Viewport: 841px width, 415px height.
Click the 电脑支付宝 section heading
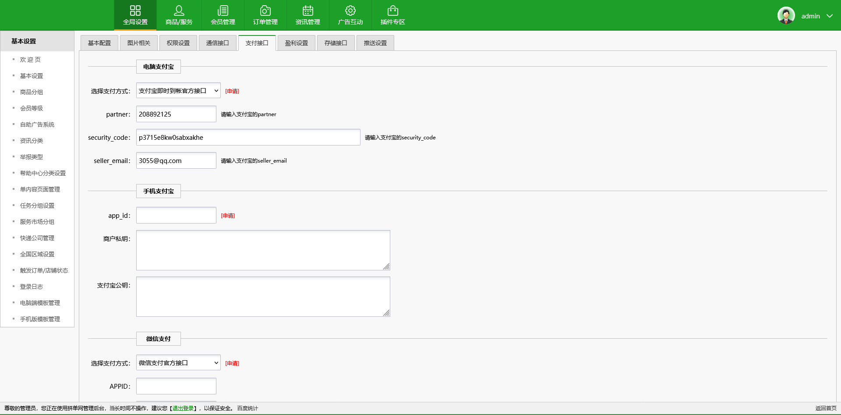(159, 67)
